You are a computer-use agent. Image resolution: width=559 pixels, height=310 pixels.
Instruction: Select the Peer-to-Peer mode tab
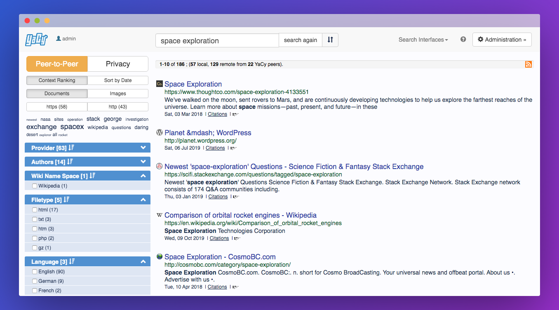pyautogui.click(x=57, y=64)
